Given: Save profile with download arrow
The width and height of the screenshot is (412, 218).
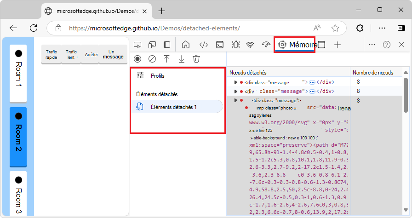Looking at the screenshot, I should 182,59.
